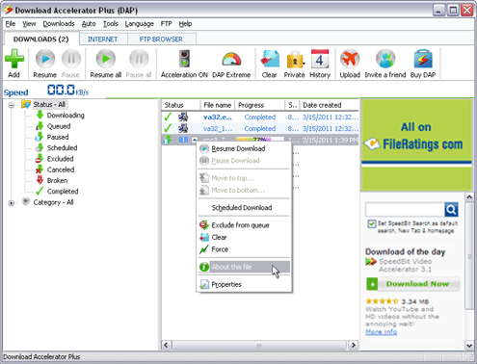Screen dimensions: 477x364
Task: Filter by Queued status
Action: coord(59,126)
